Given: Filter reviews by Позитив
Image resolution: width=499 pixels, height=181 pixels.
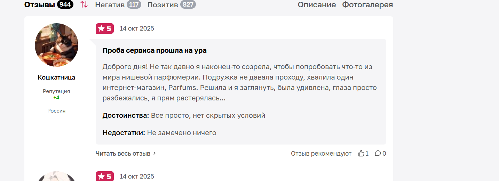Looking at the screenshot, I should pos(163,5).
